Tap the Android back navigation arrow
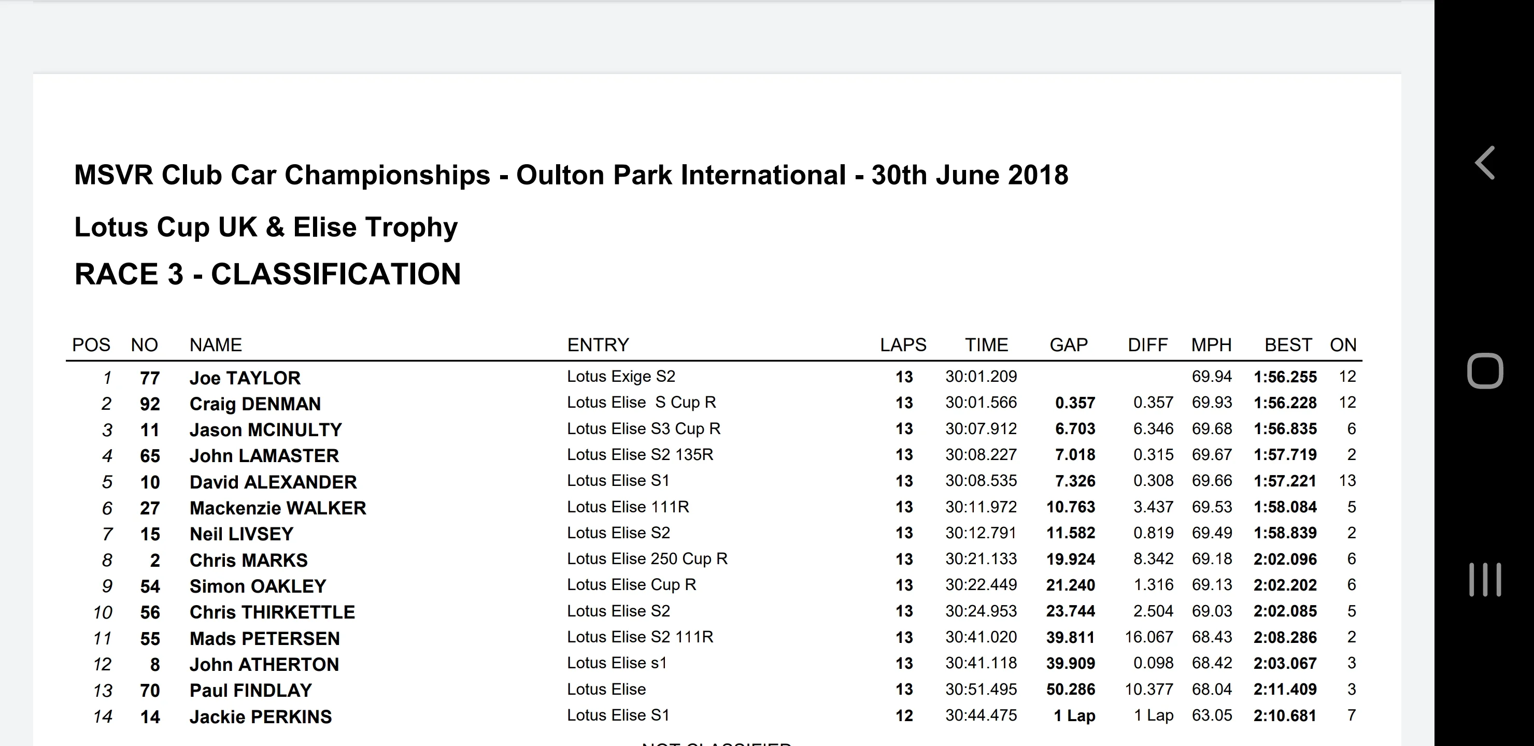 coord(1485,163)
